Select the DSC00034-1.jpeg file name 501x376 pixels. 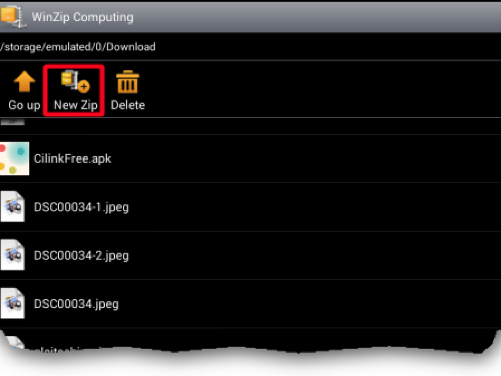click(81, 207)
